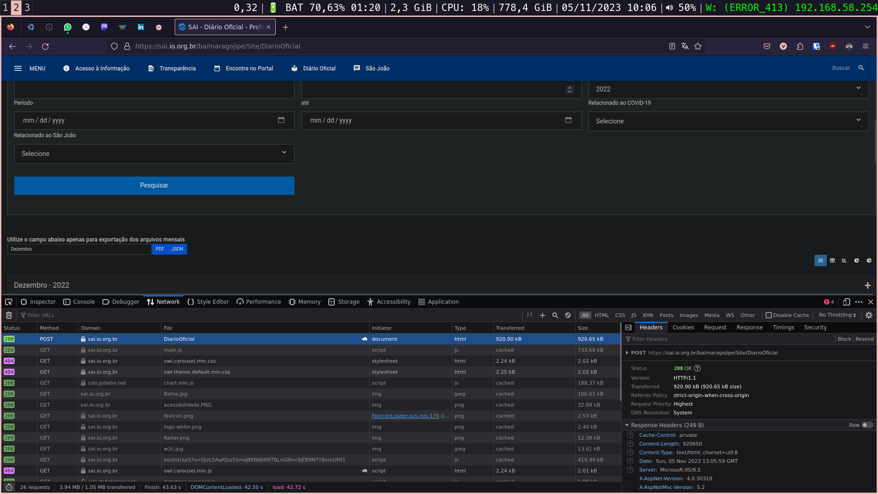Screen dimensions: 878x494
Task: Enable the Disable Cache checkbox
Action: click(x=769, y=315)
